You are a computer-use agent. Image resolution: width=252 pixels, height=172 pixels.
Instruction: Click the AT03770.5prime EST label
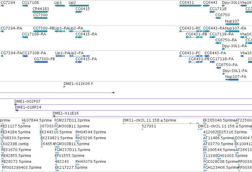218,144
